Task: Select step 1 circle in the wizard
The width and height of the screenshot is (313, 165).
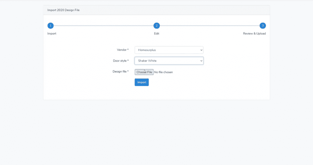Action: coord(50,26)
